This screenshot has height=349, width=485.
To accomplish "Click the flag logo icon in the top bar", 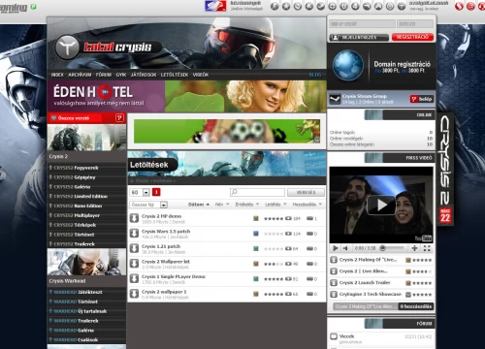I will (x=215, y=6).
